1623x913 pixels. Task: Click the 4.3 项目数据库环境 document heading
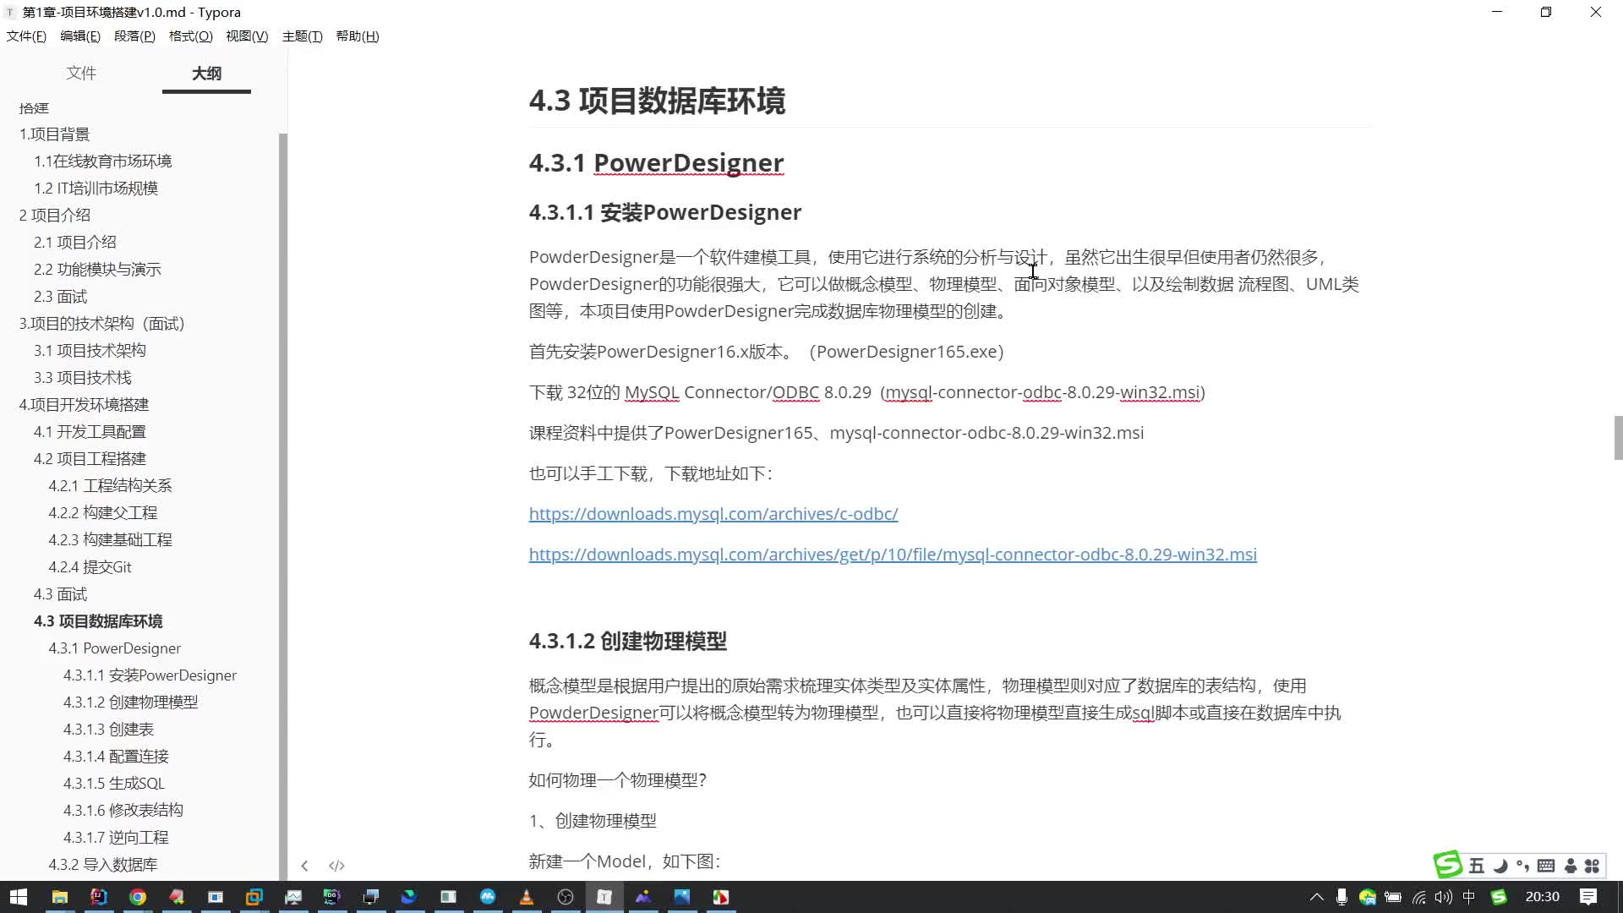[657, 101]
